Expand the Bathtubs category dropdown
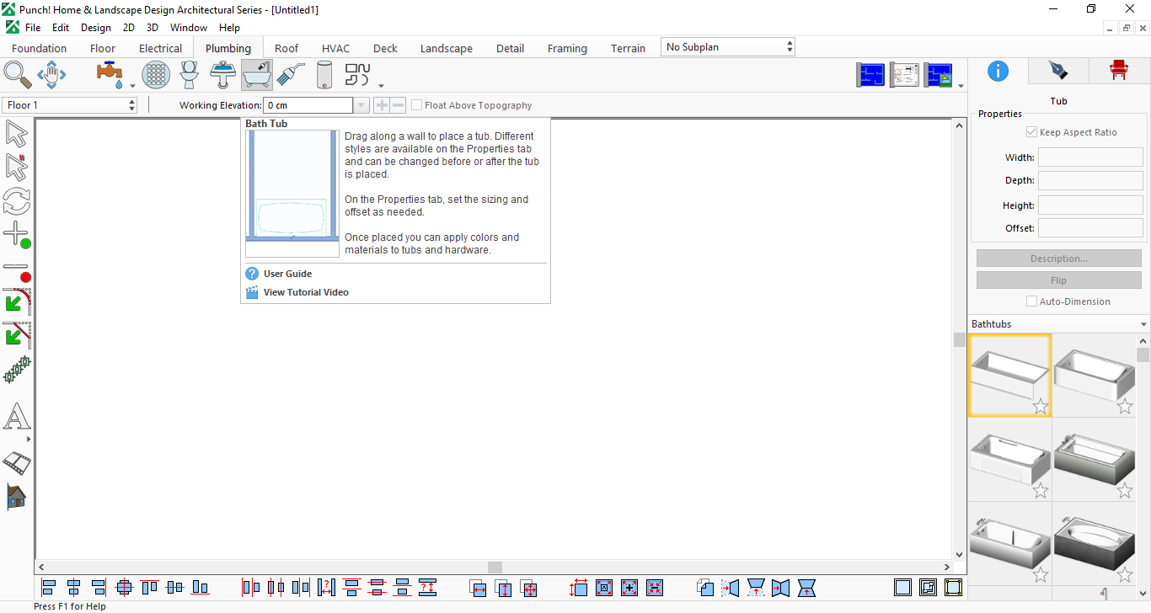This screenshot has height=613, width=1151. coord(1059,324)
